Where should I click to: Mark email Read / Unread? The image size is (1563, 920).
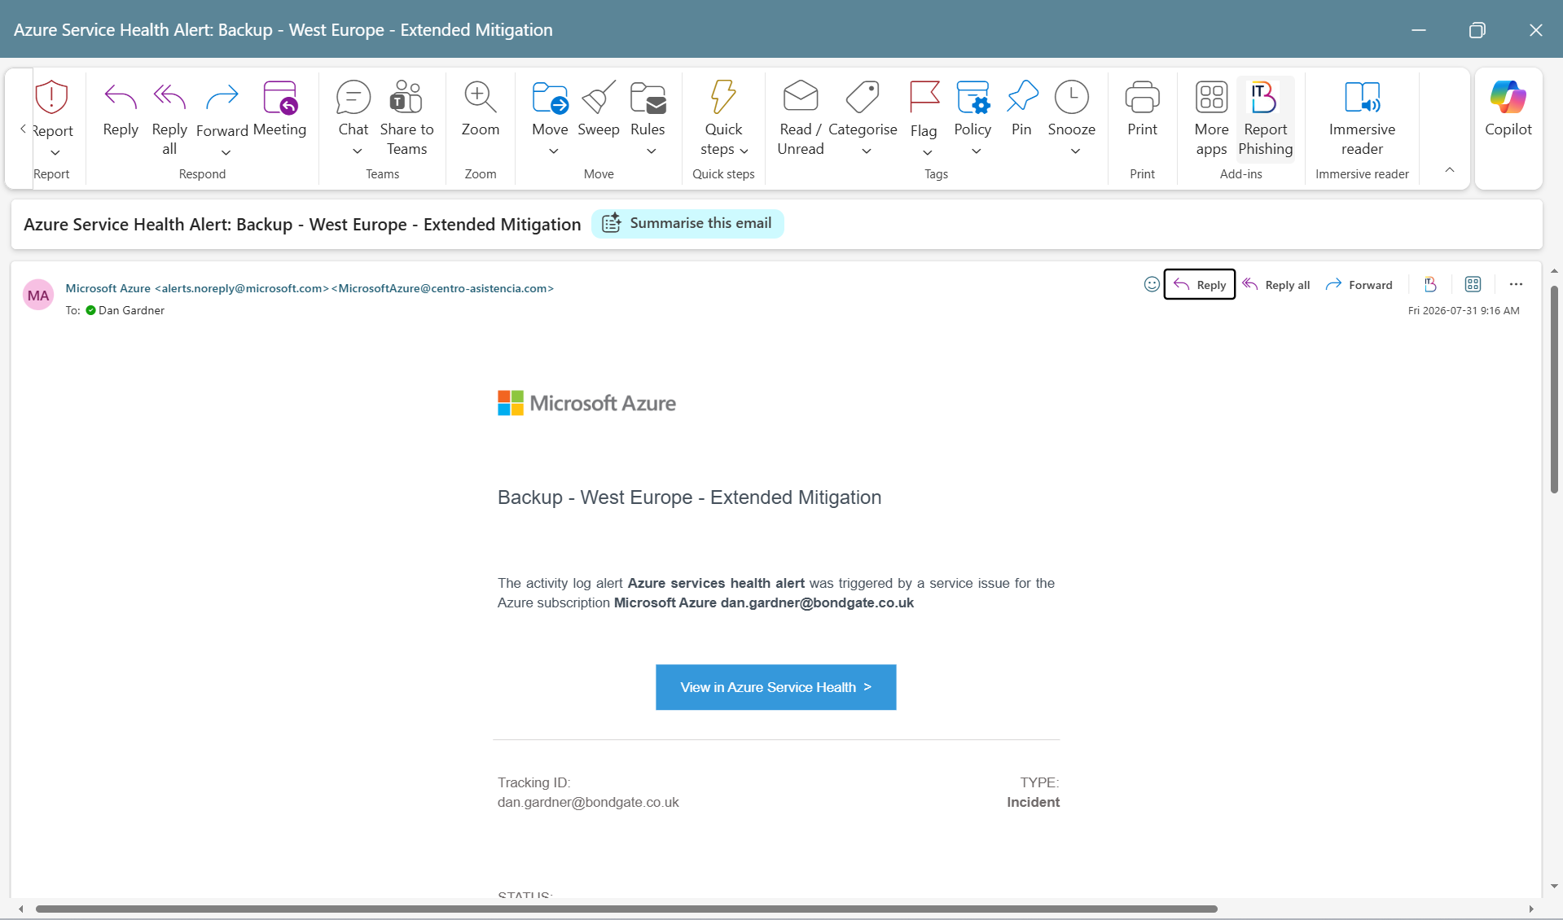pyautogui.click(x=801, y=118)
